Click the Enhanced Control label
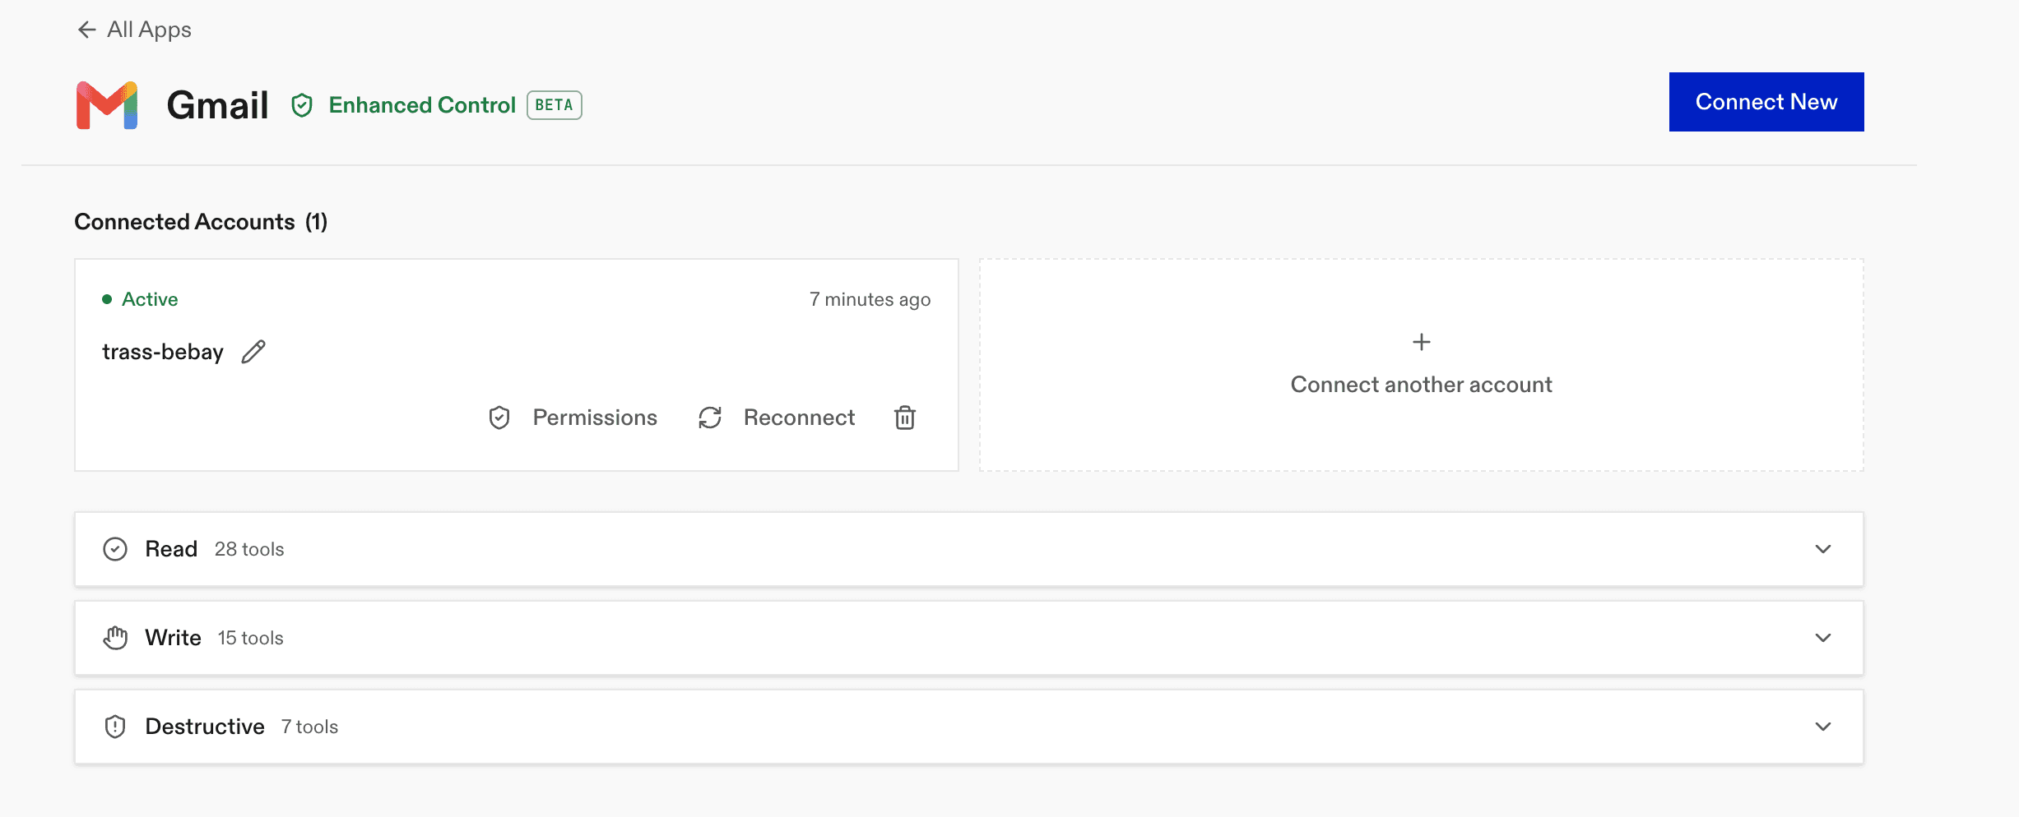The height and width of the screenshot is (817, 2019). tap(422, 105)
